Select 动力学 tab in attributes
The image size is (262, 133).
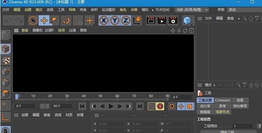205,106
